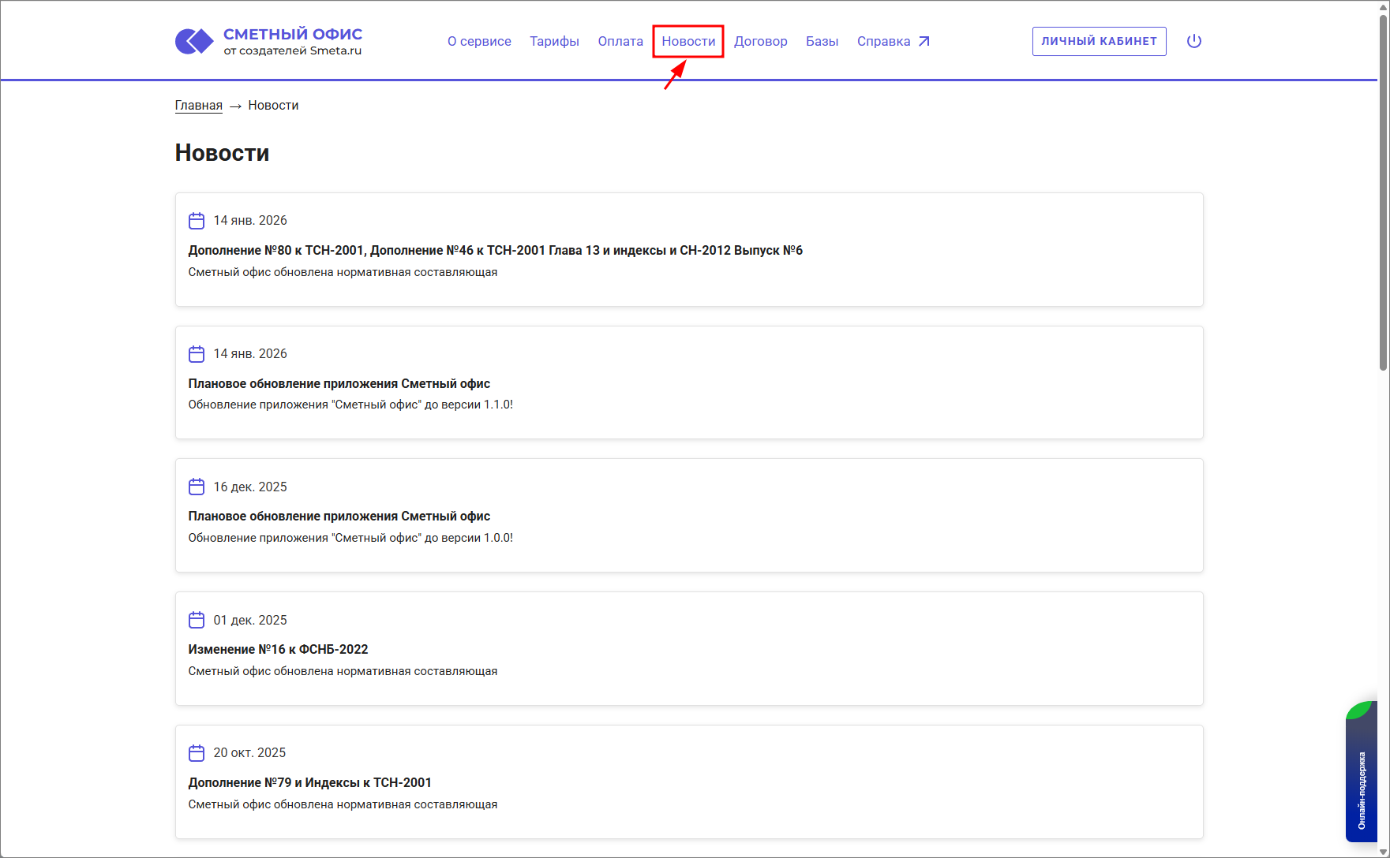1390x858 pixels.
Task: Open the О сервисе menu item
Action: [x=479, y=41]
